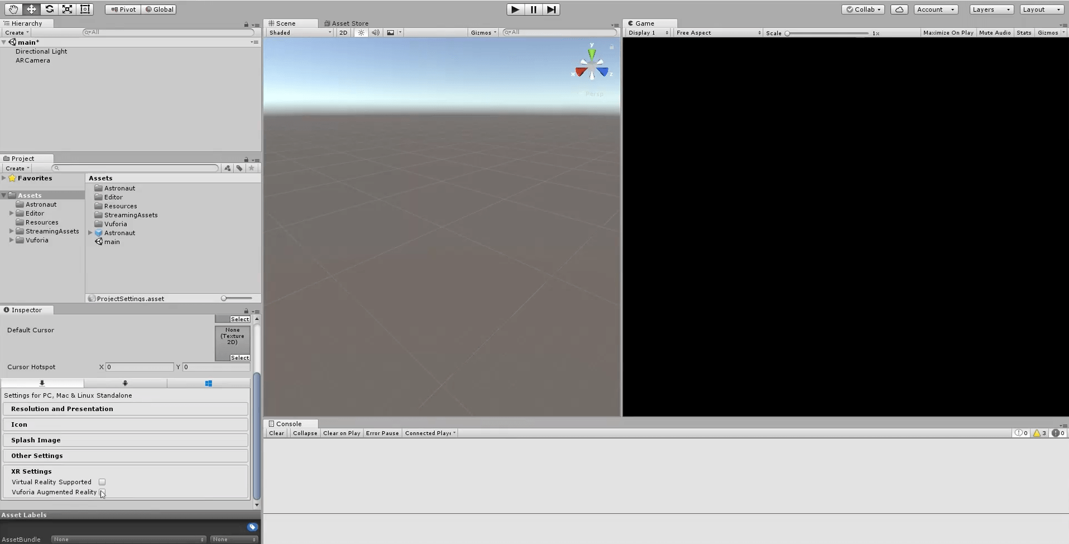Screen dimensions: 1069x544
Task: Mute scene audio in the Scene view toolbar
Action: tap(376, 32)
